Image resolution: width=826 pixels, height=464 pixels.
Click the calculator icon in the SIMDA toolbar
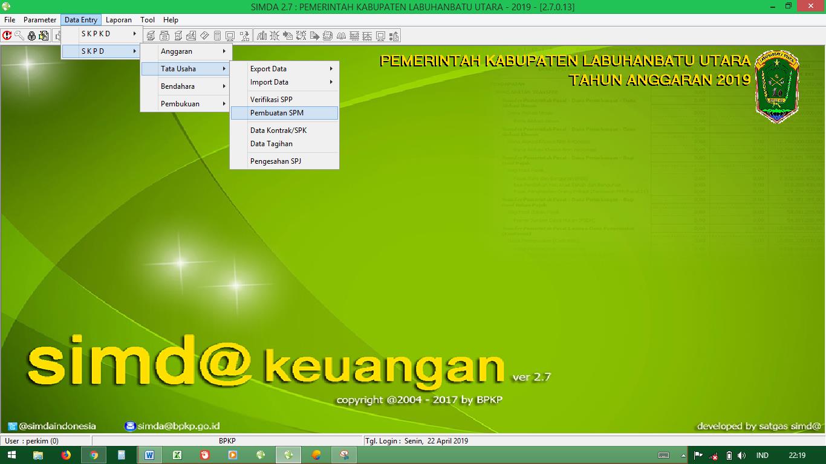(x=217, y=36)
